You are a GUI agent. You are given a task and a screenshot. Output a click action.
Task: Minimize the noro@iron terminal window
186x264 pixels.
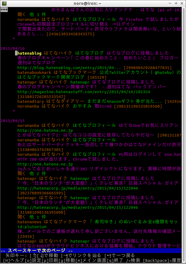pos(170,3)
